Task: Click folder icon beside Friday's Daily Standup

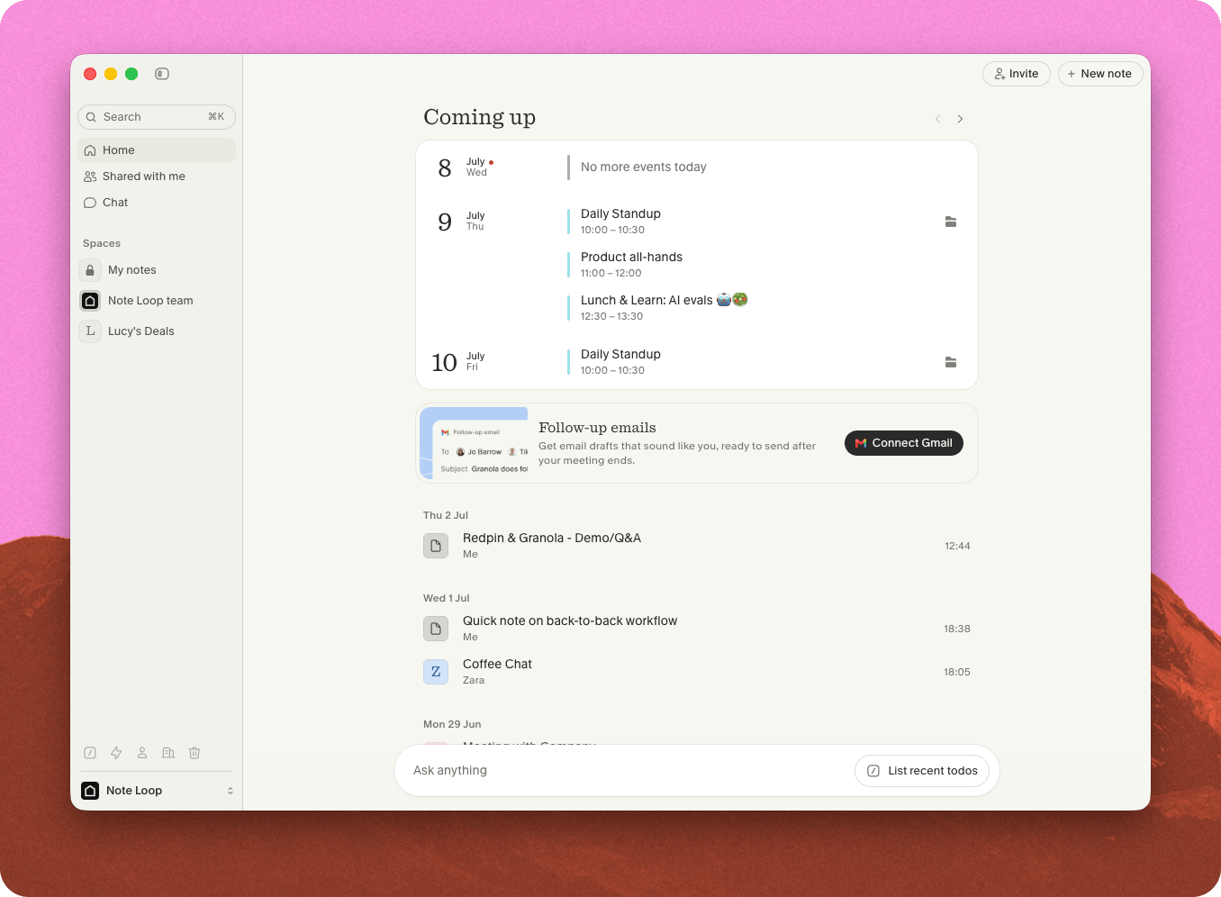Action: [x=951, y=362]
